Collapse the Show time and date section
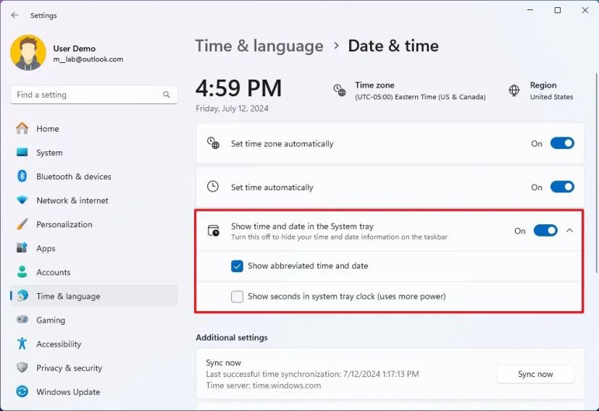Viewport: 599px width, 411px height. 569,231
